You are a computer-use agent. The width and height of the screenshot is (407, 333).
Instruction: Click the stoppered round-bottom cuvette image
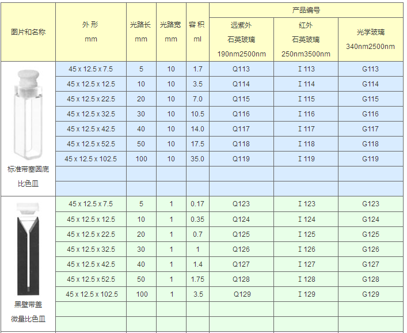coord(28,114)
